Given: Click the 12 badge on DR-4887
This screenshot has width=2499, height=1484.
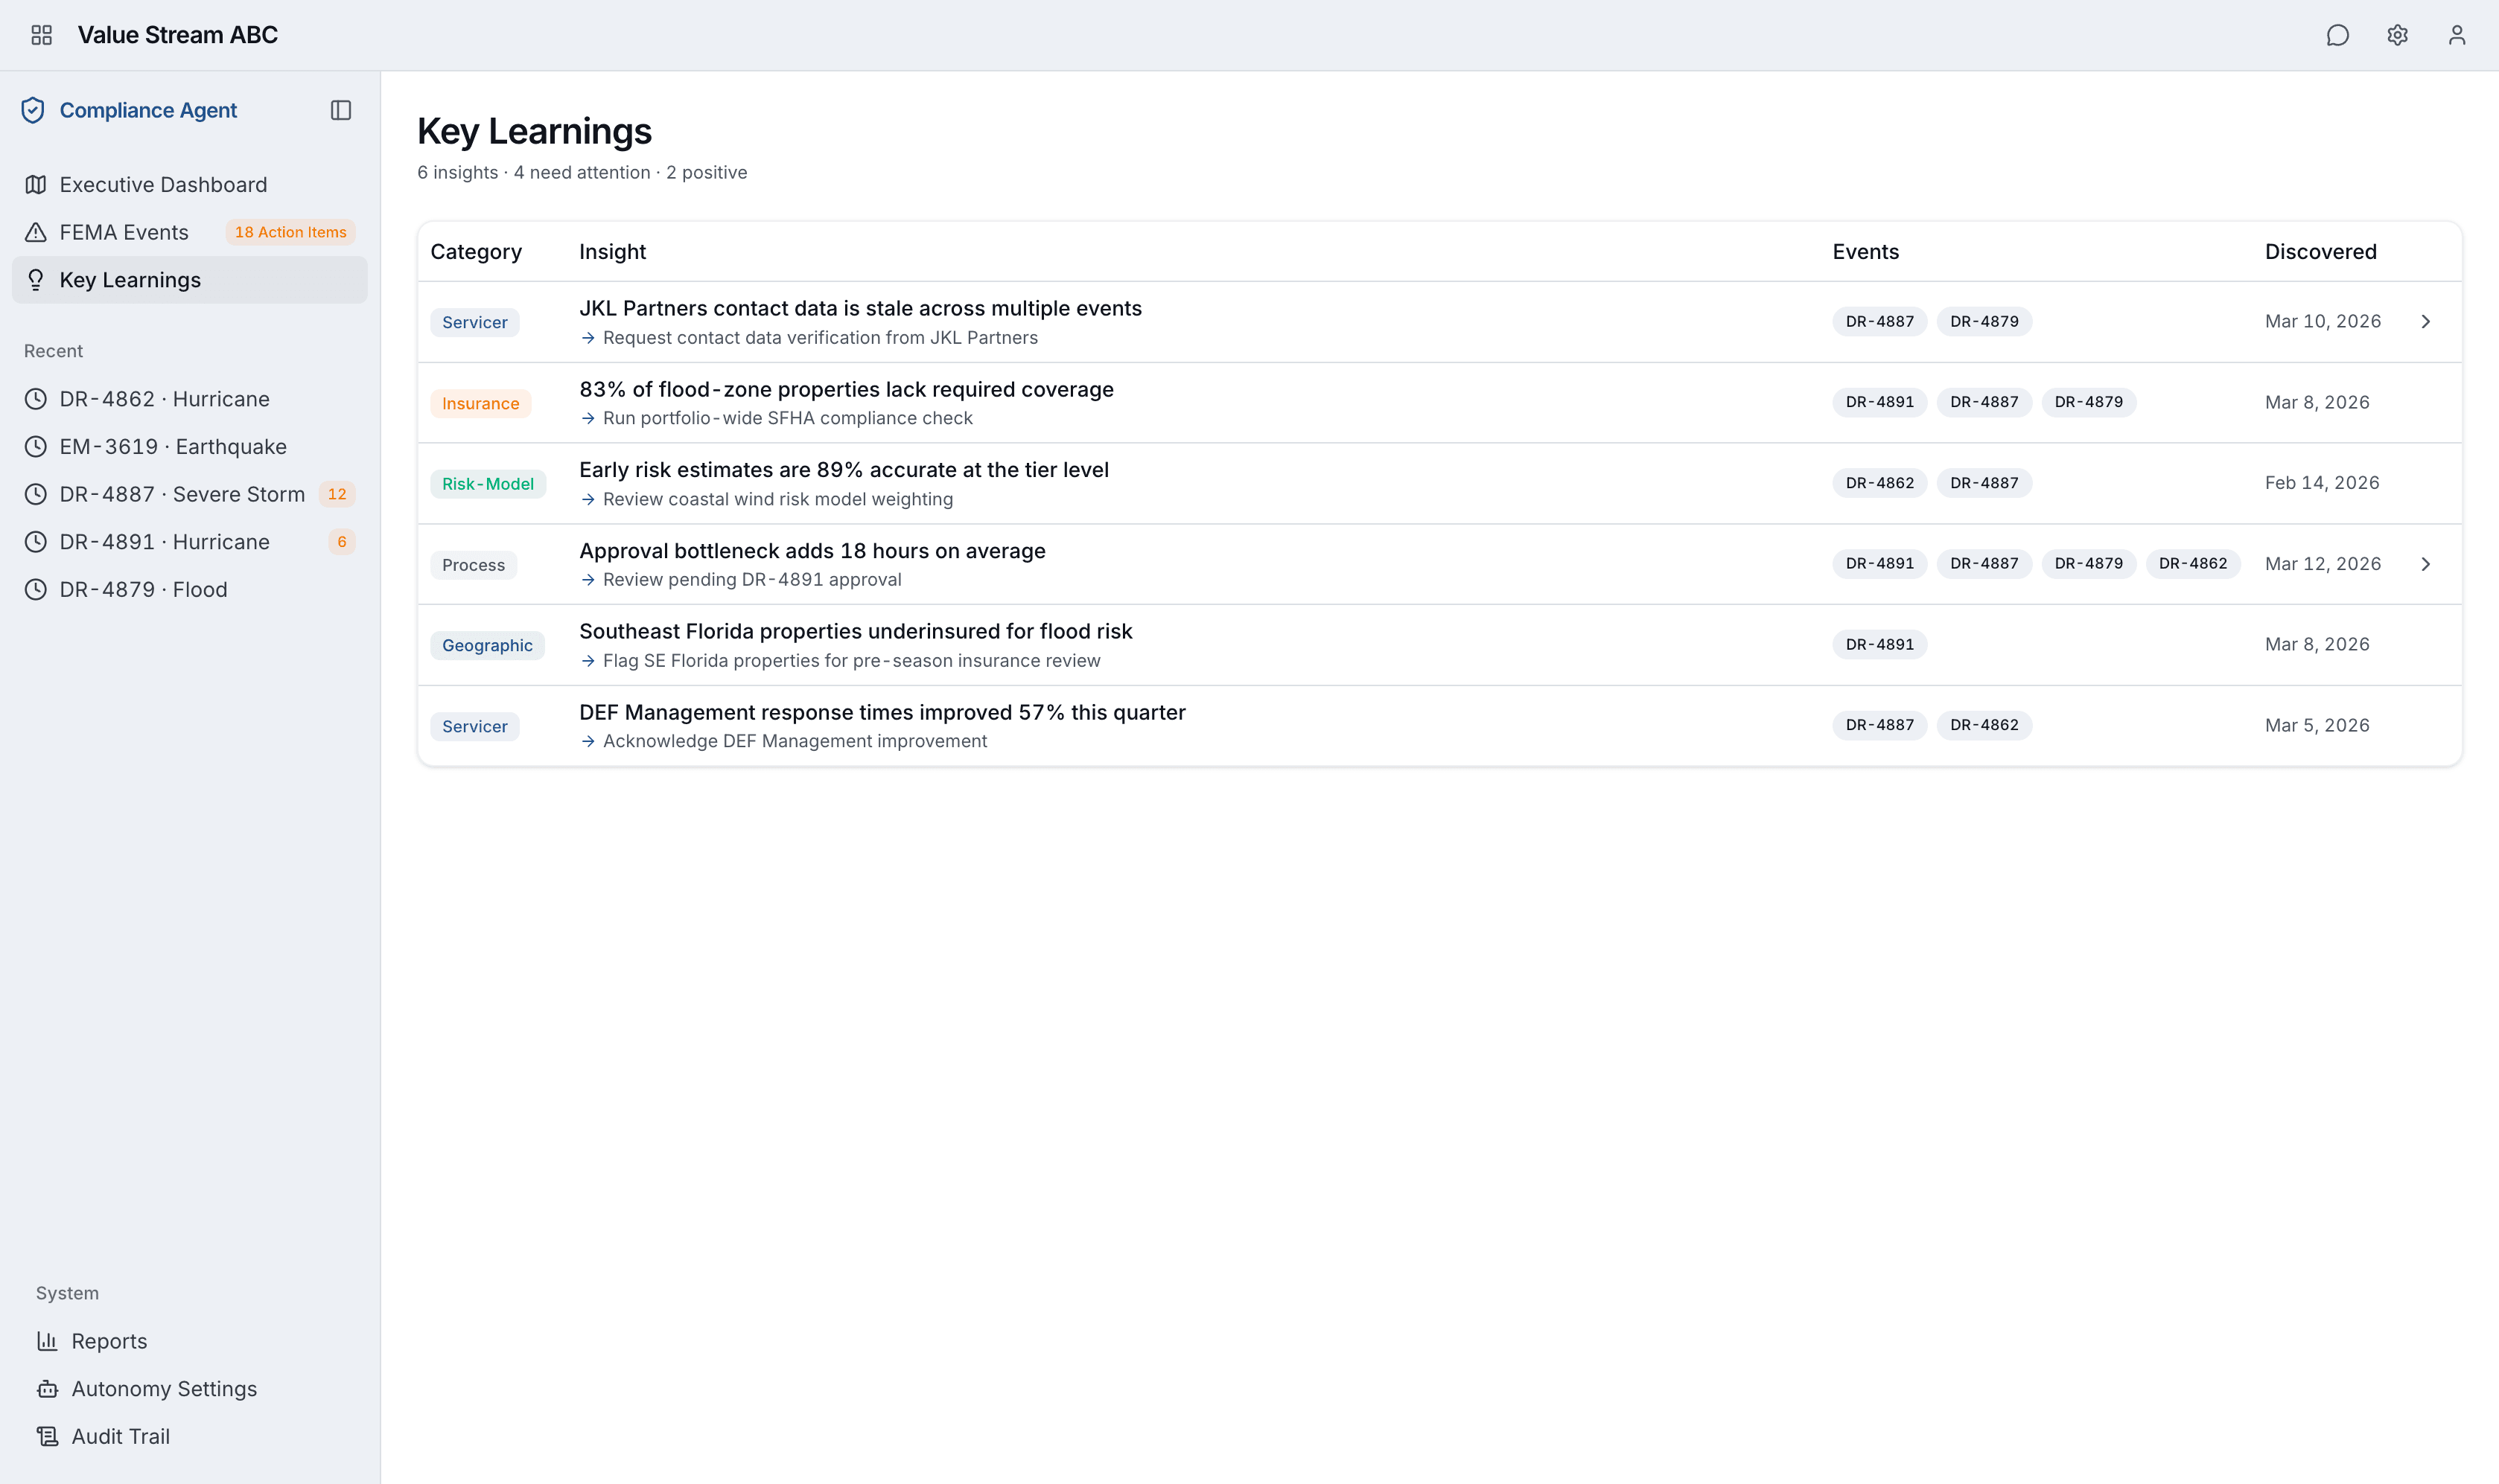Looking at the screenshot, I should click(337, 494).
